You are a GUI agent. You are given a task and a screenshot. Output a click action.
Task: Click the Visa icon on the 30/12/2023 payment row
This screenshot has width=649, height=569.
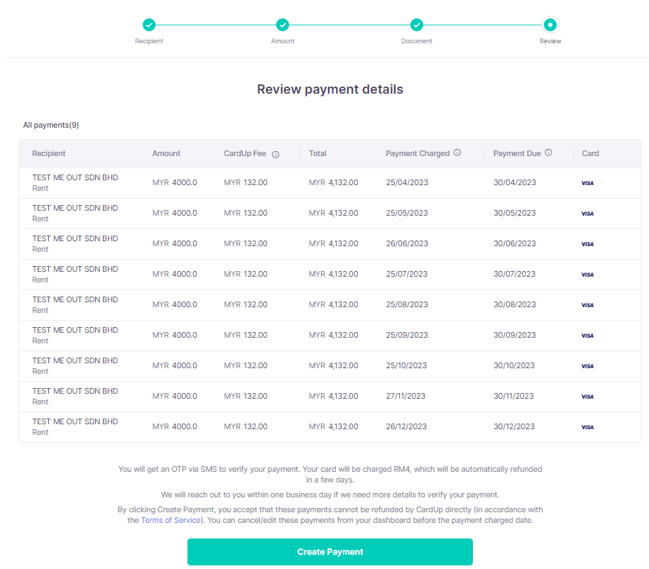pyautogui.click(x=587, y=426)
